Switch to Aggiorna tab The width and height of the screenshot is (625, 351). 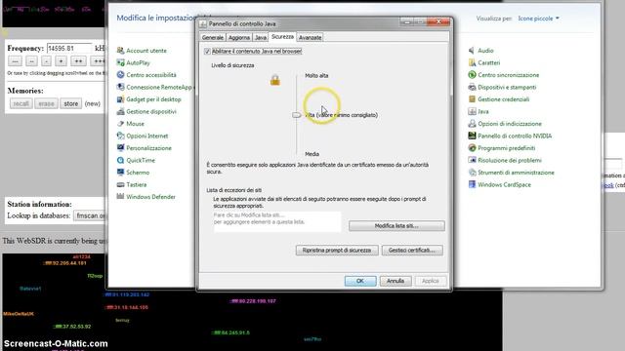239,37
